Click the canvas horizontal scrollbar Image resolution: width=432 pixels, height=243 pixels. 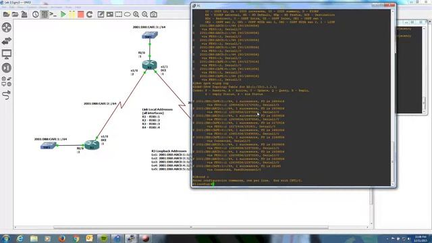coord(190,227)
